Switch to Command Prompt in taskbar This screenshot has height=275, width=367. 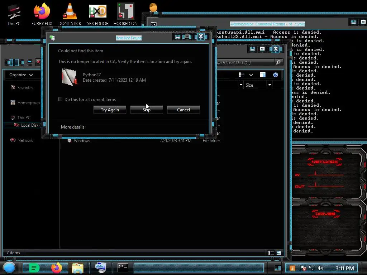coord(123,268)
